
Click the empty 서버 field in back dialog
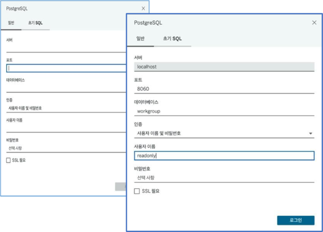66,48
